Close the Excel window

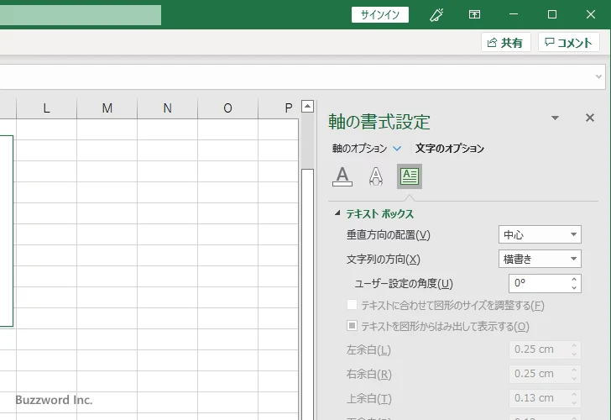(591, 15)
